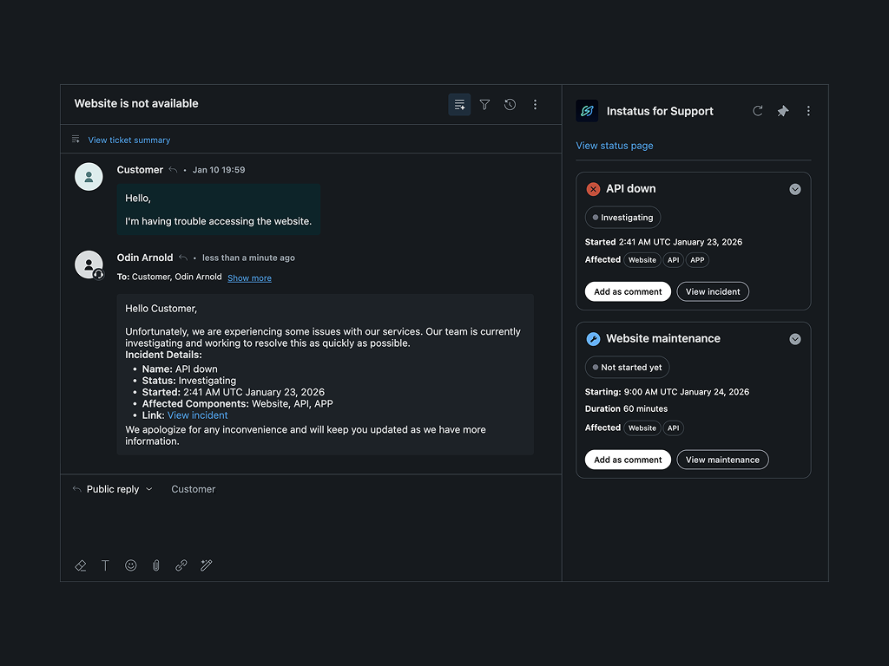Open AI writing assistant in composer

[x=206, y=565]
